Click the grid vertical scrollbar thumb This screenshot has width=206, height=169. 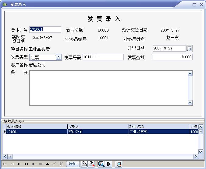(x=201, y=132)
